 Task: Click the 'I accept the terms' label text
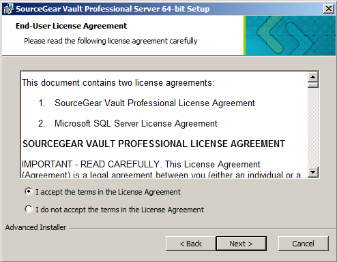108,192
